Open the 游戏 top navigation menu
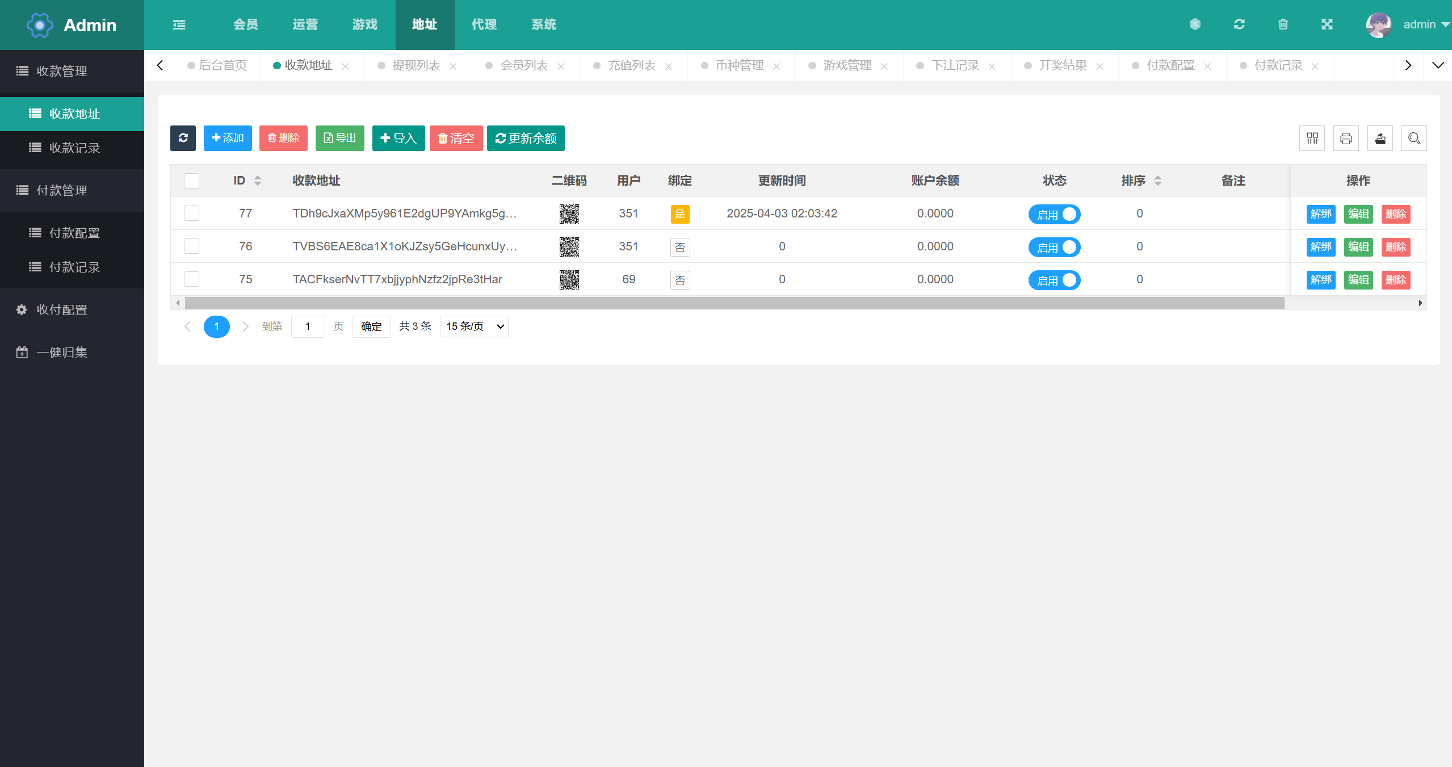Image resolution: width=1452 pixels, height=767 pixels. 364,24
